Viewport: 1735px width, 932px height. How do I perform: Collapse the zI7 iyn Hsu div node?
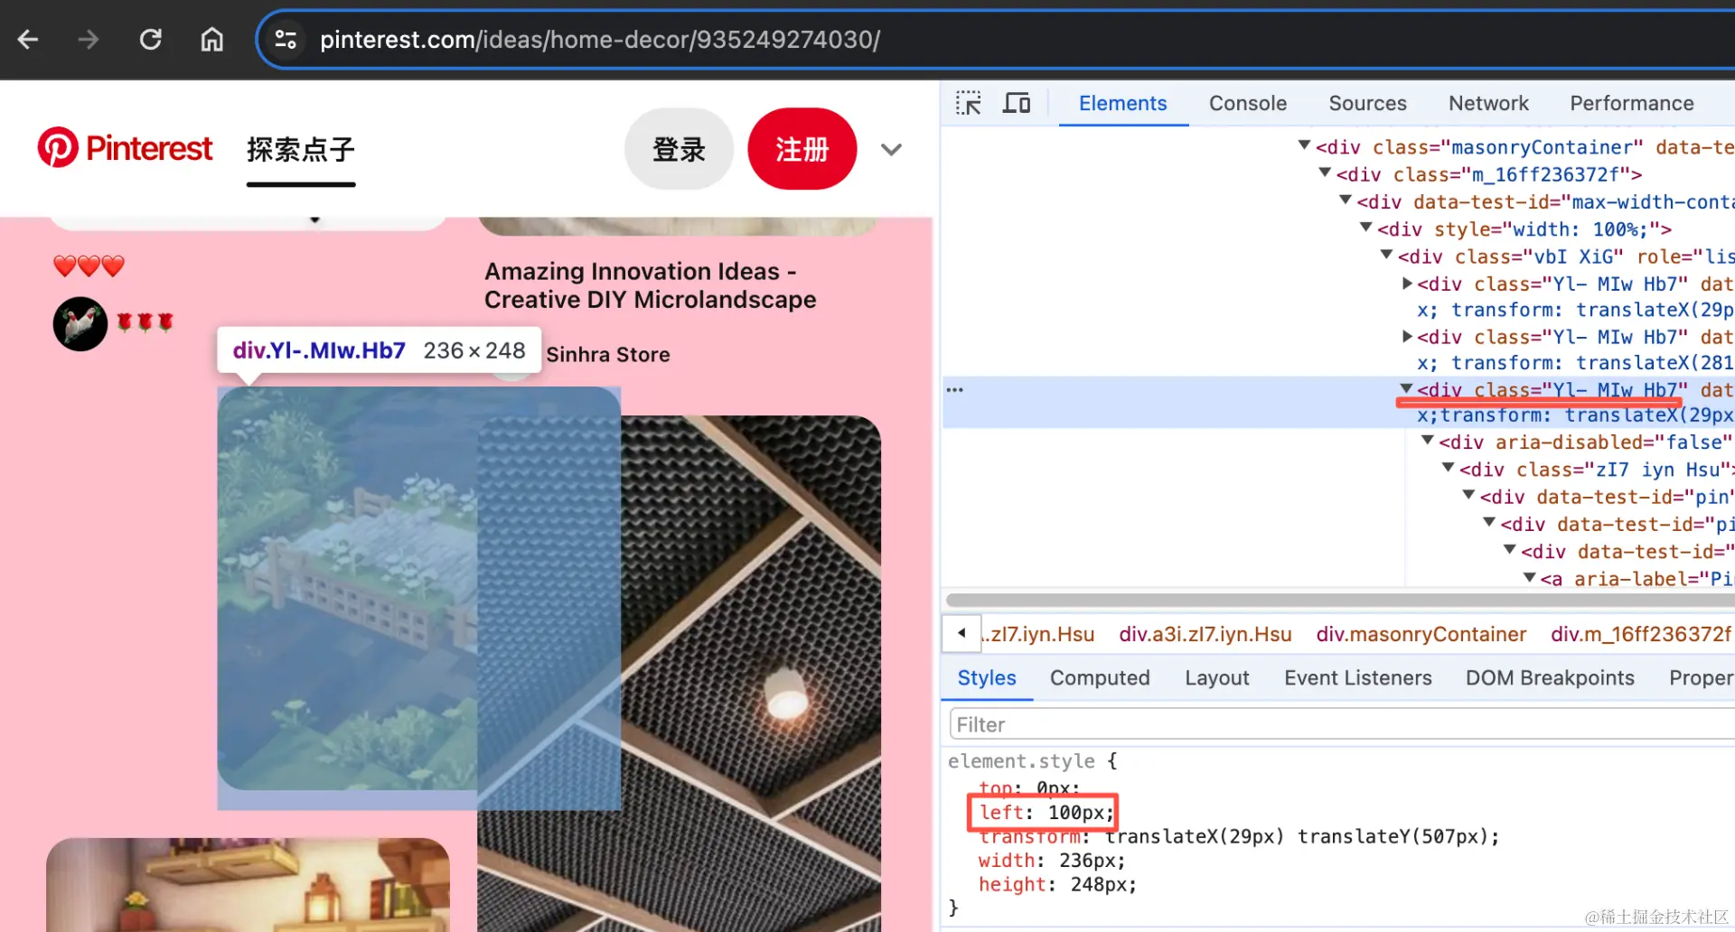(x=1449, y=469)
